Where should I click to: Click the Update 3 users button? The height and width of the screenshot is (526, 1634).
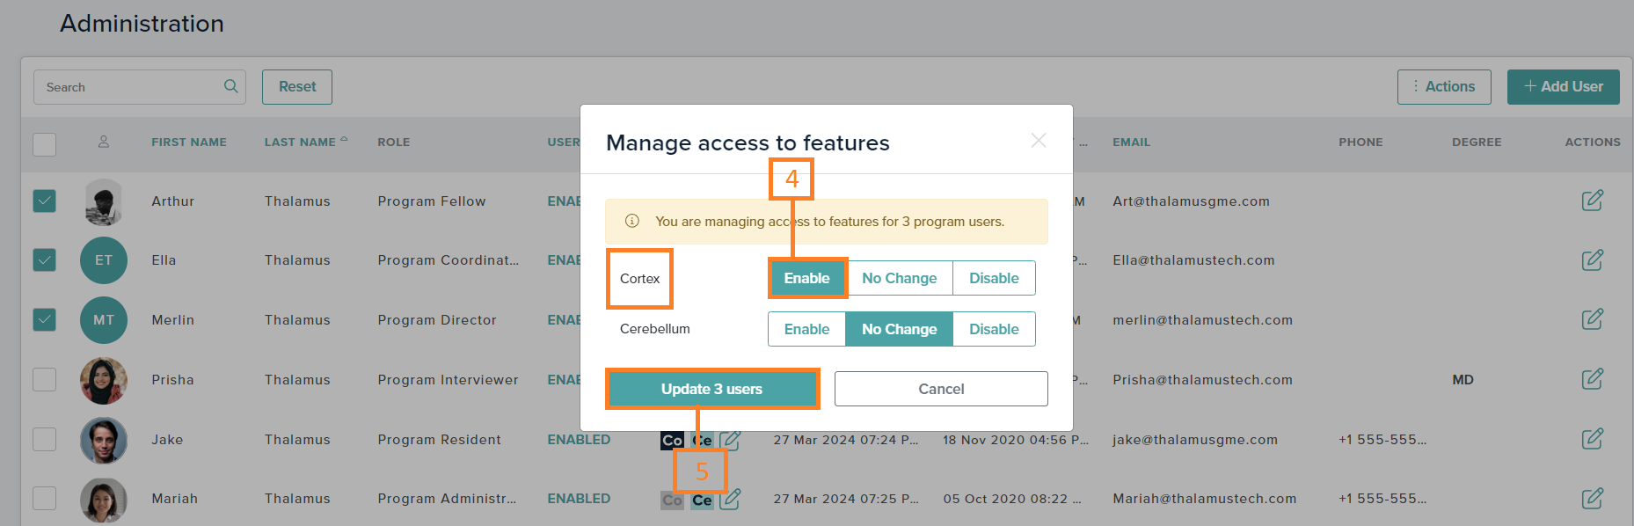coord(711,389)
